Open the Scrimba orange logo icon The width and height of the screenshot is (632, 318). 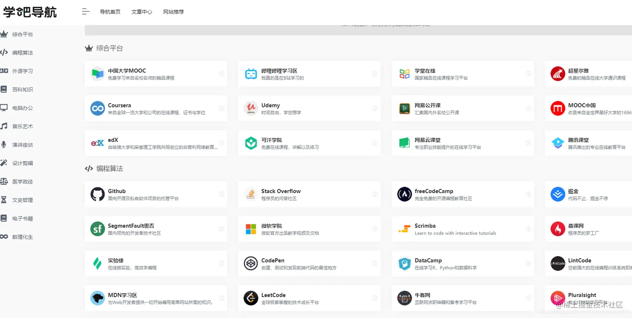(x=404, y=229)
